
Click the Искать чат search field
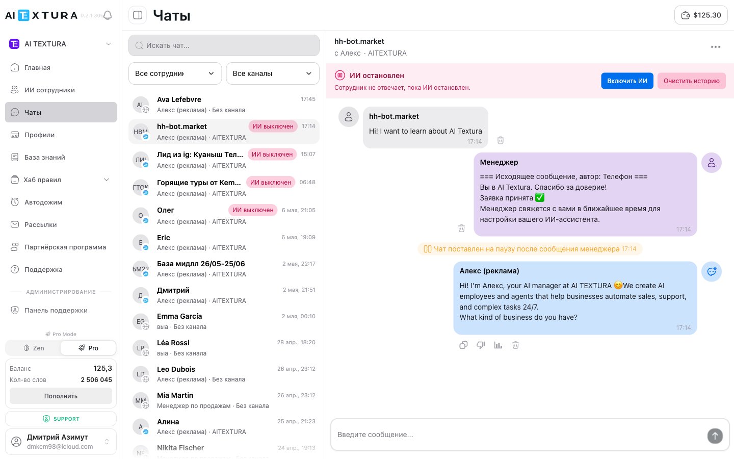coord(224,45)
